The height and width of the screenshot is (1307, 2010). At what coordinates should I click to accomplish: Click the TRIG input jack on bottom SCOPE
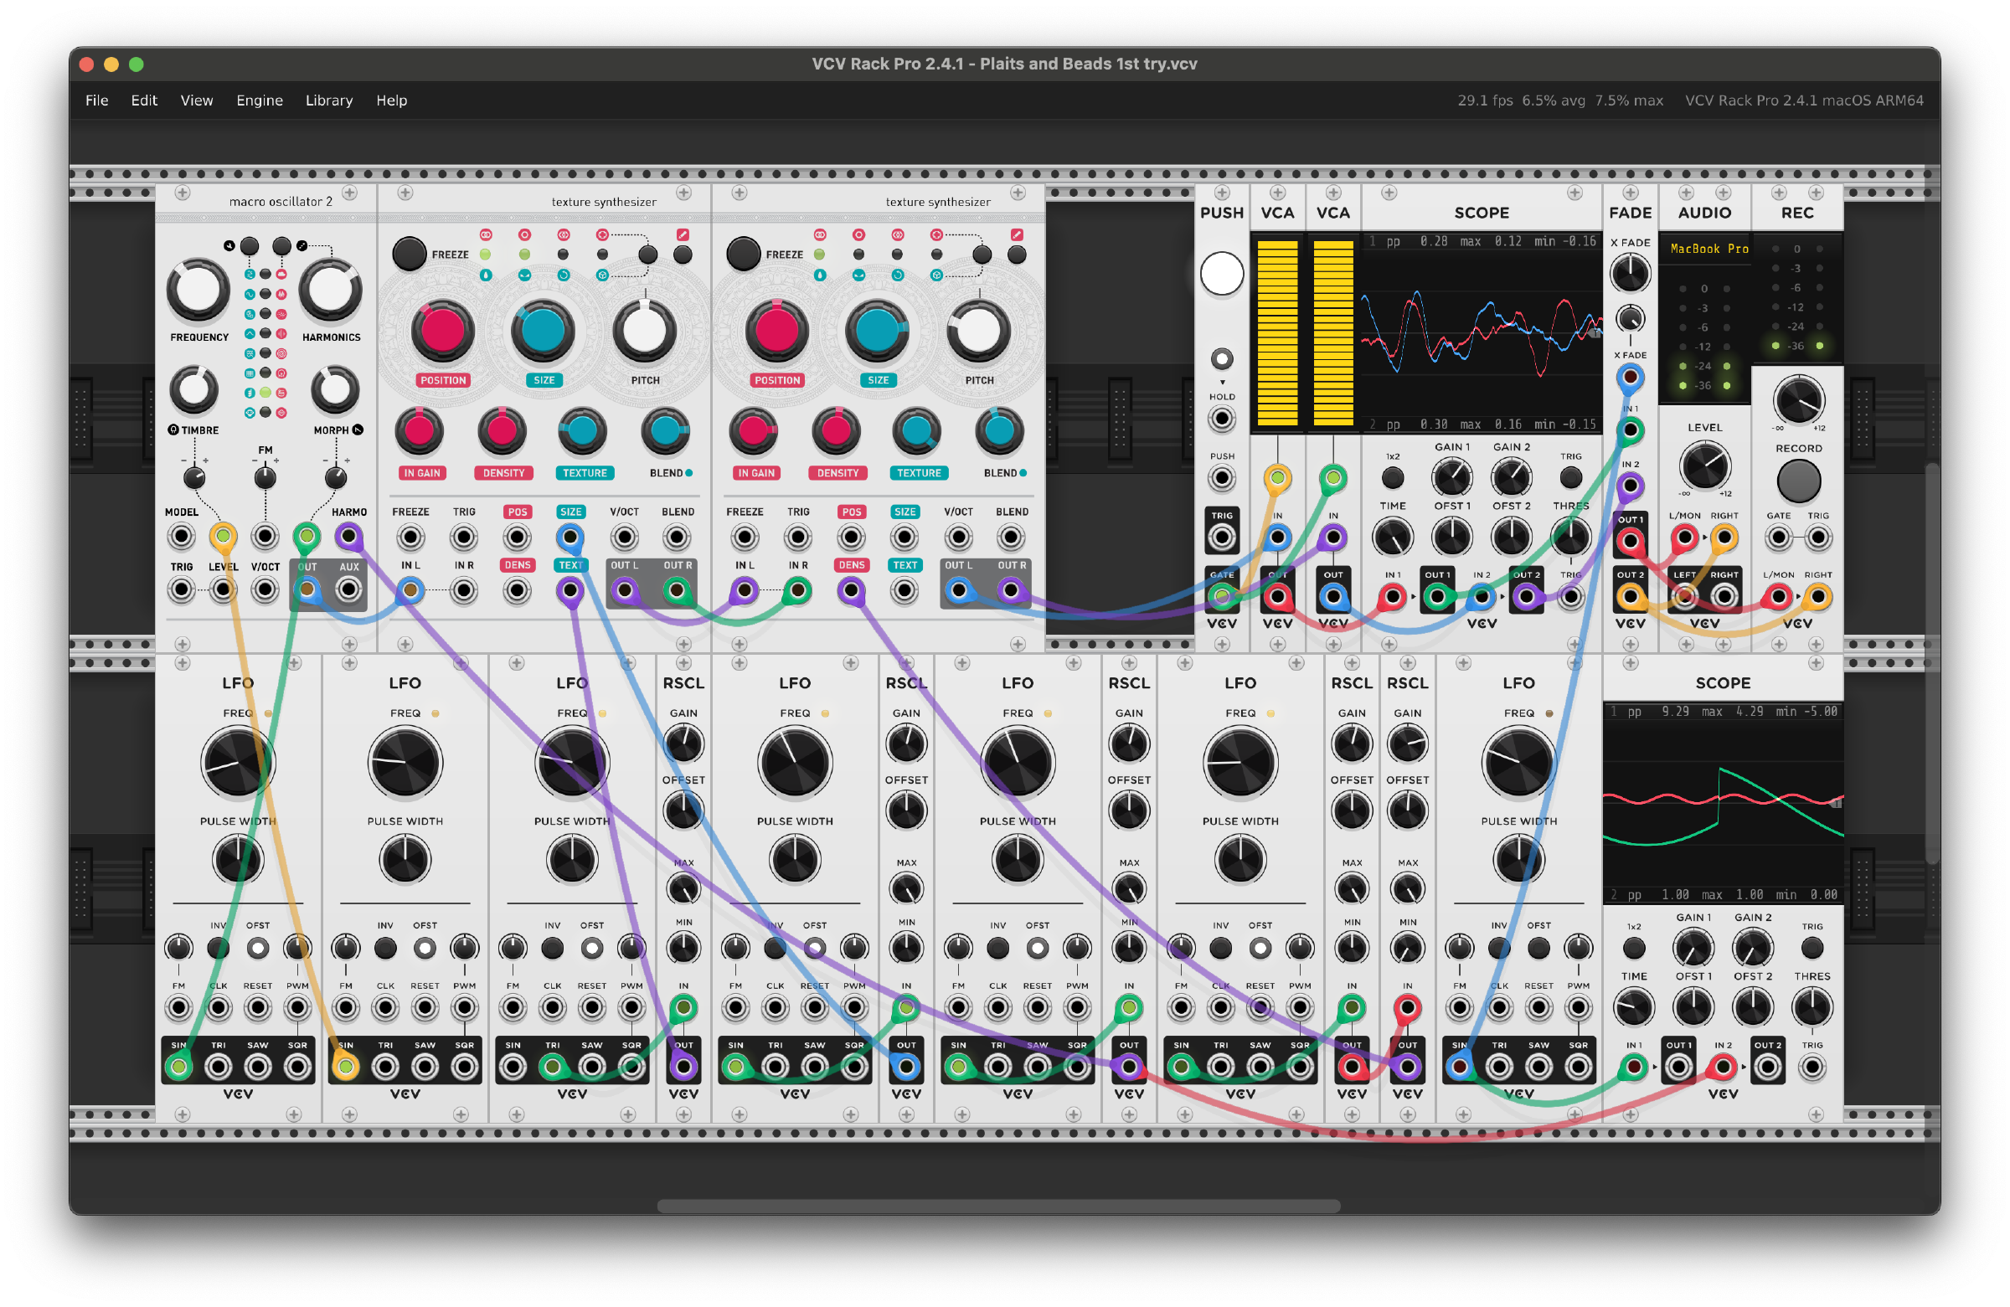1812,1068
